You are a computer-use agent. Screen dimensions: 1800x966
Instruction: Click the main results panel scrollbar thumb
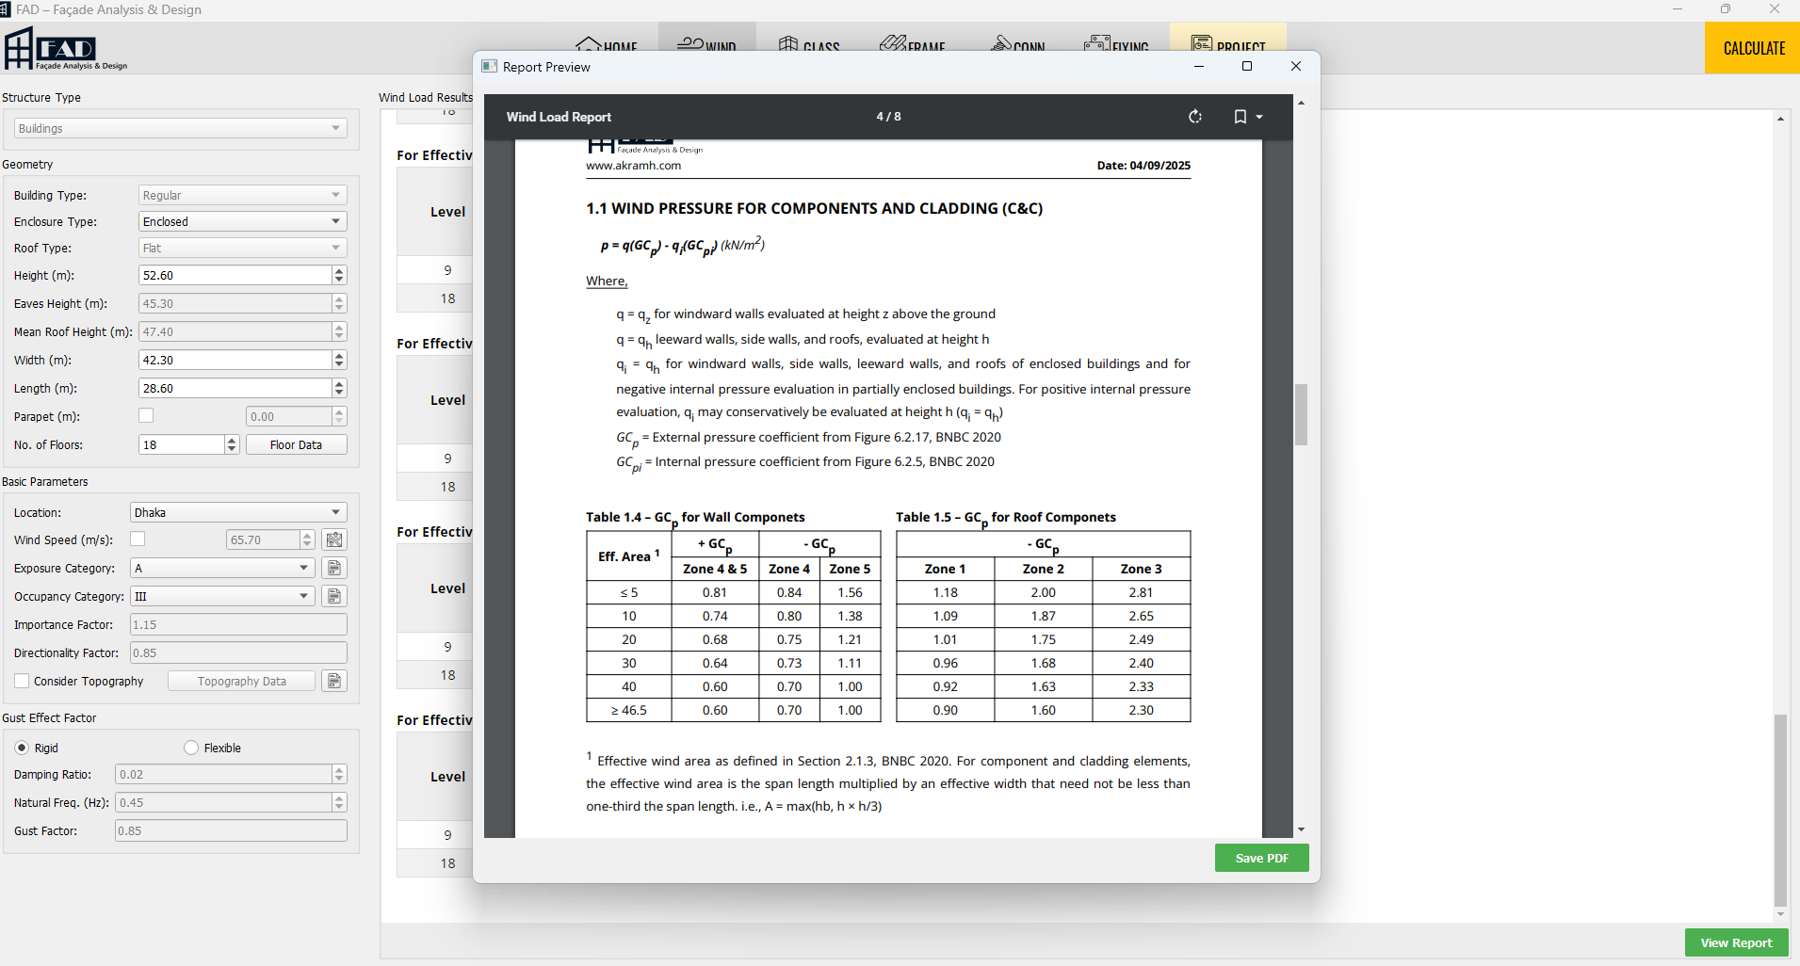(x=1780, y=810)
